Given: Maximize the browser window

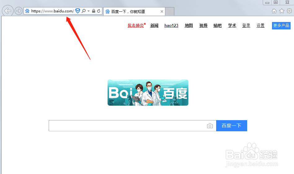Looking at the screenshot, I should point(276,2).
